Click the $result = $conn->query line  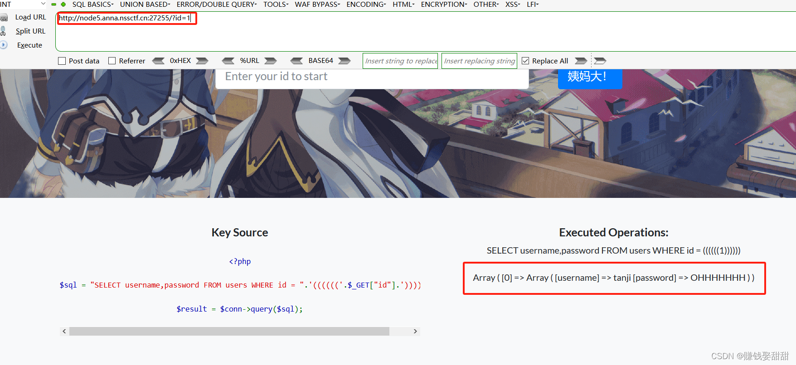(x=240, y=309)
